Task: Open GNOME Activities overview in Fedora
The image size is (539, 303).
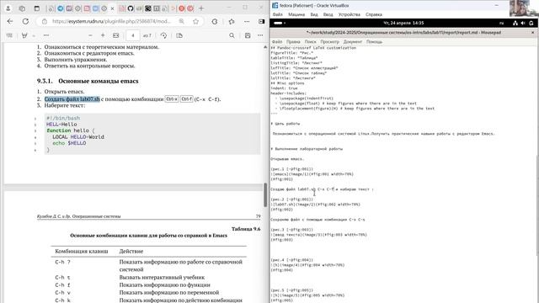Action: (279, 23)
